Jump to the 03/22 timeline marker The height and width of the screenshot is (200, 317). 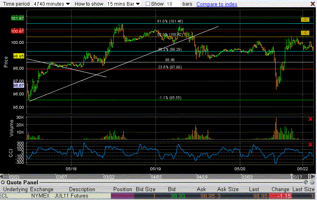coord(109,177)
